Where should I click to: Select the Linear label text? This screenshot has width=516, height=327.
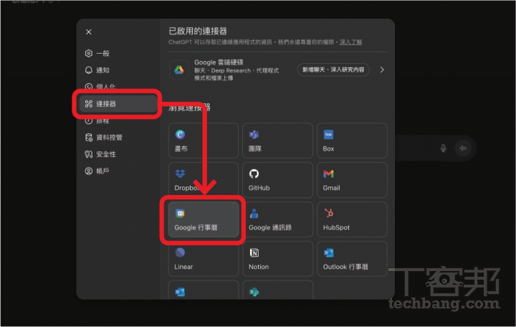pyautogui.click(x=183, y=267)
